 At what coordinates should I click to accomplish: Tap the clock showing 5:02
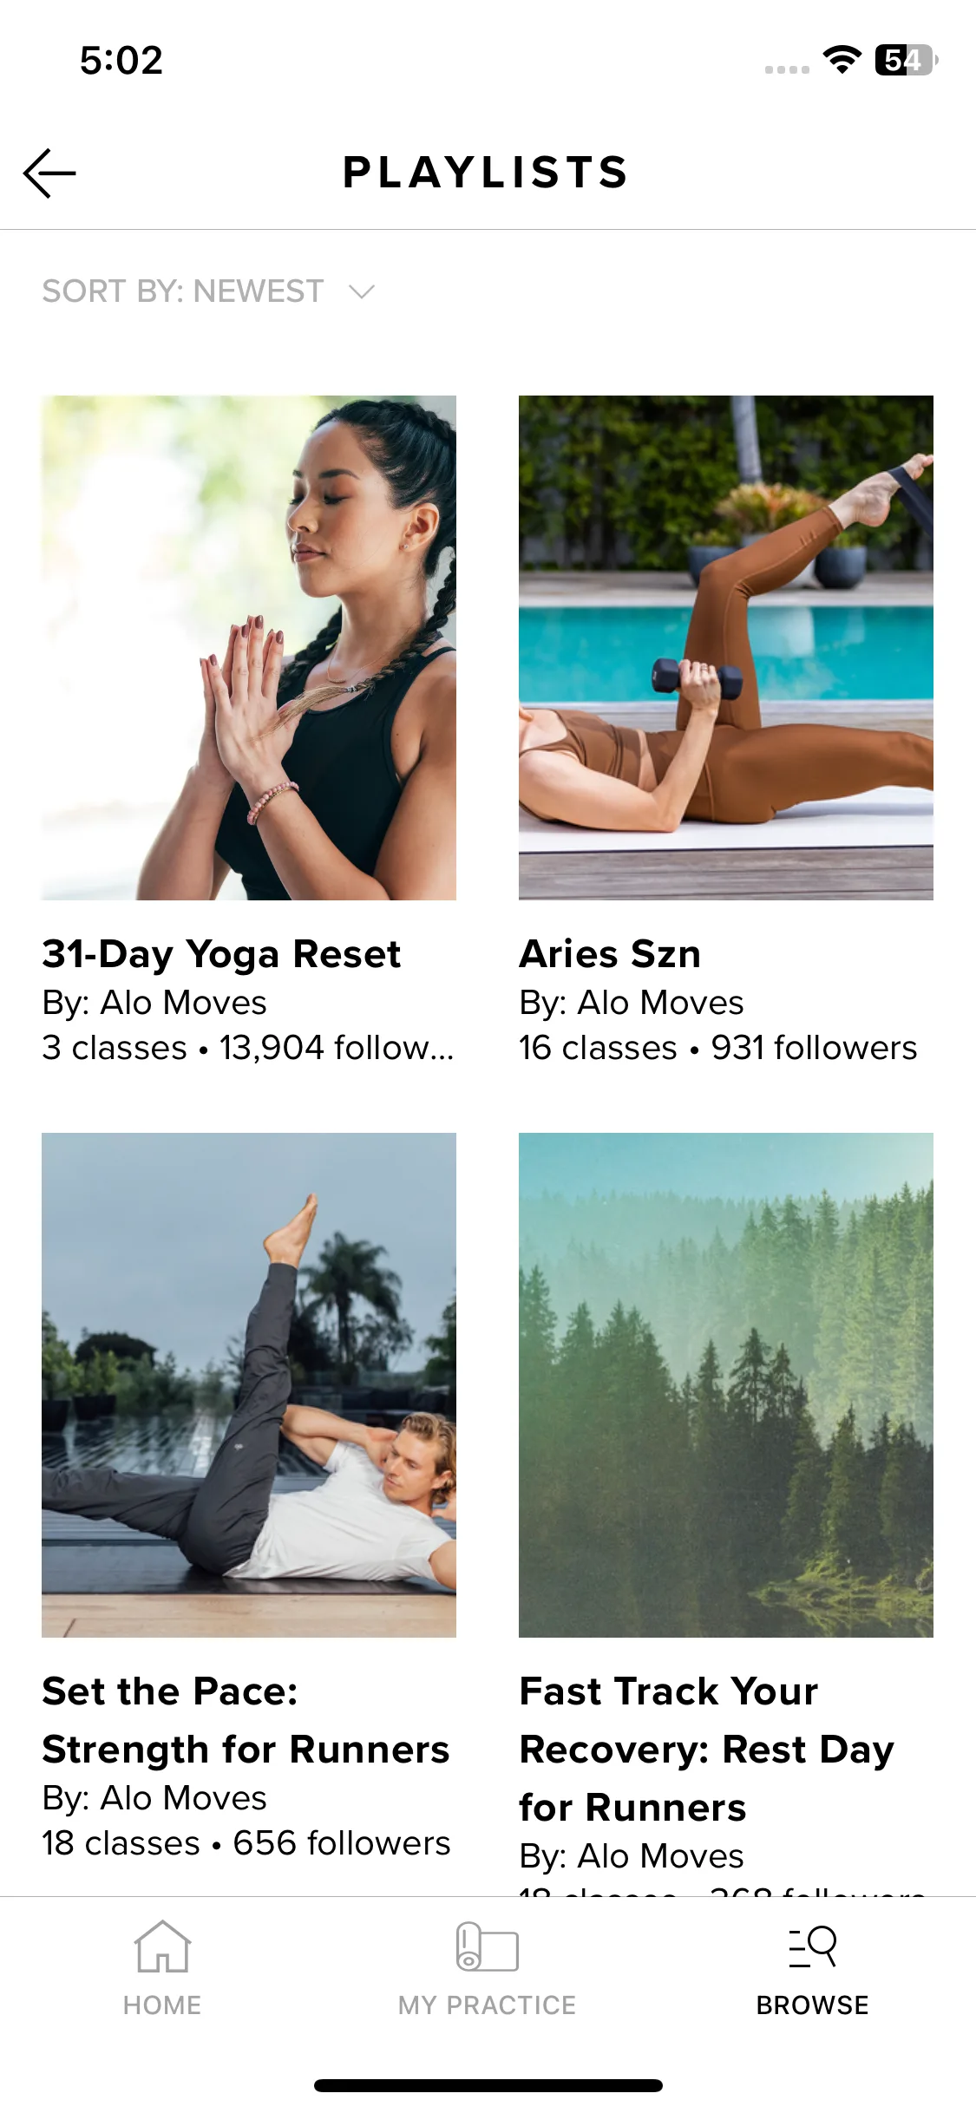[121, 61]
